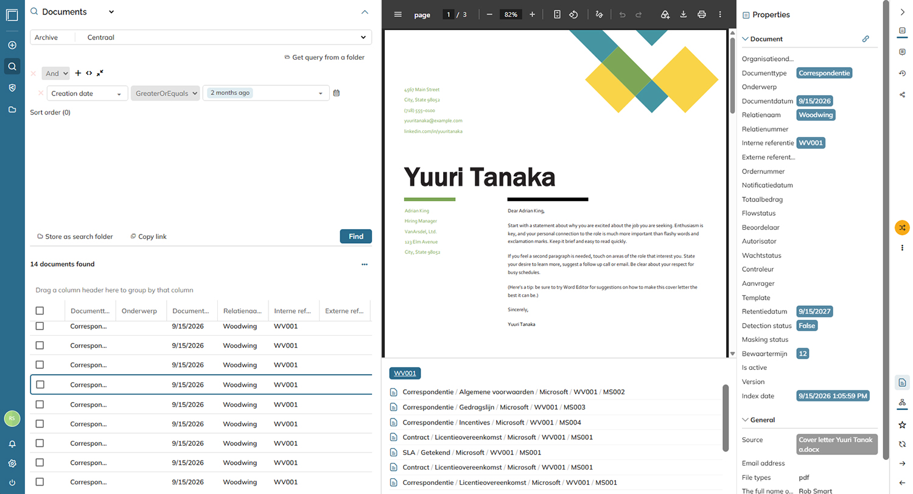The height and width of the screenshot is (494, 913).
Task: Mark document as favorite star icon
Action: (902, 425)
